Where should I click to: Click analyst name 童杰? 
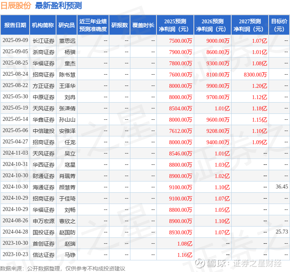[70, 63]
